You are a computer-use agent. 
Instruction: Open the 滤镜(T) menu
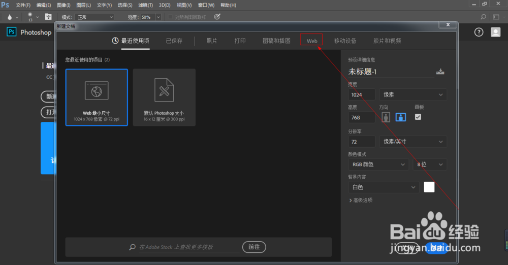tap(145, 5)
